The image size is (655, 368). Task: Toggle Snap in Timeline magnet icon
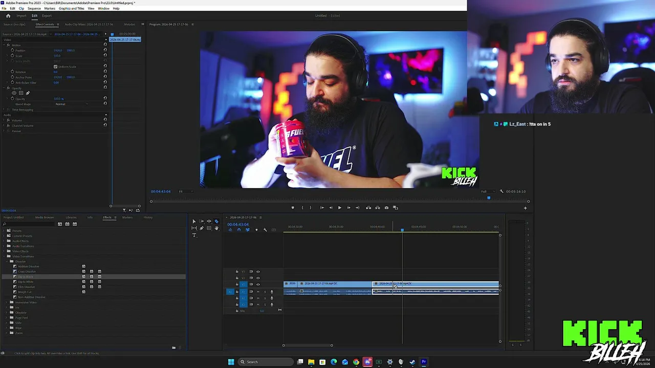pyautogui.click(x=238, y=230)
